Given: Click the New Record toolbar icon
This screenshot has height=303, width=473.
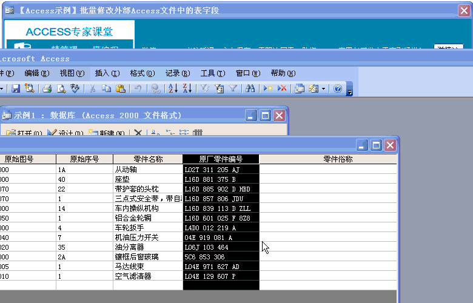Looking at the screenshot, I should (x=268, y=88).
